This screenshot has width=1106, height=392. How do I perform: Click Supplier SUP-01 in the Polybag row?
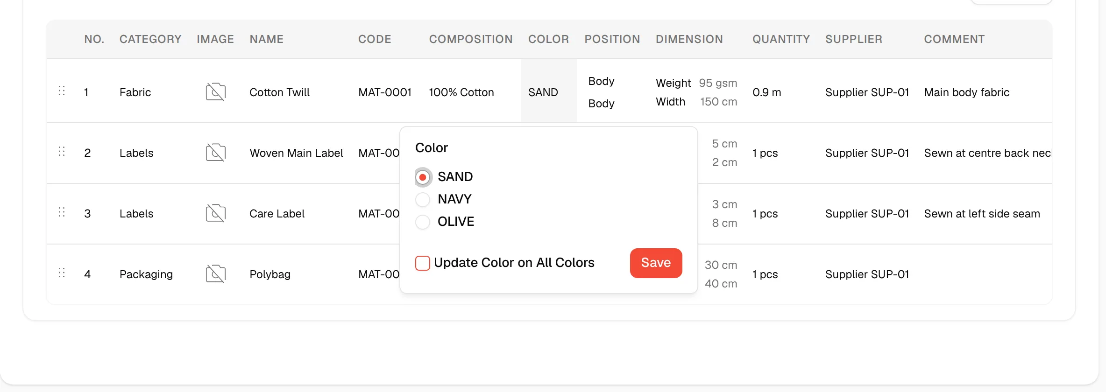point(867,274)
